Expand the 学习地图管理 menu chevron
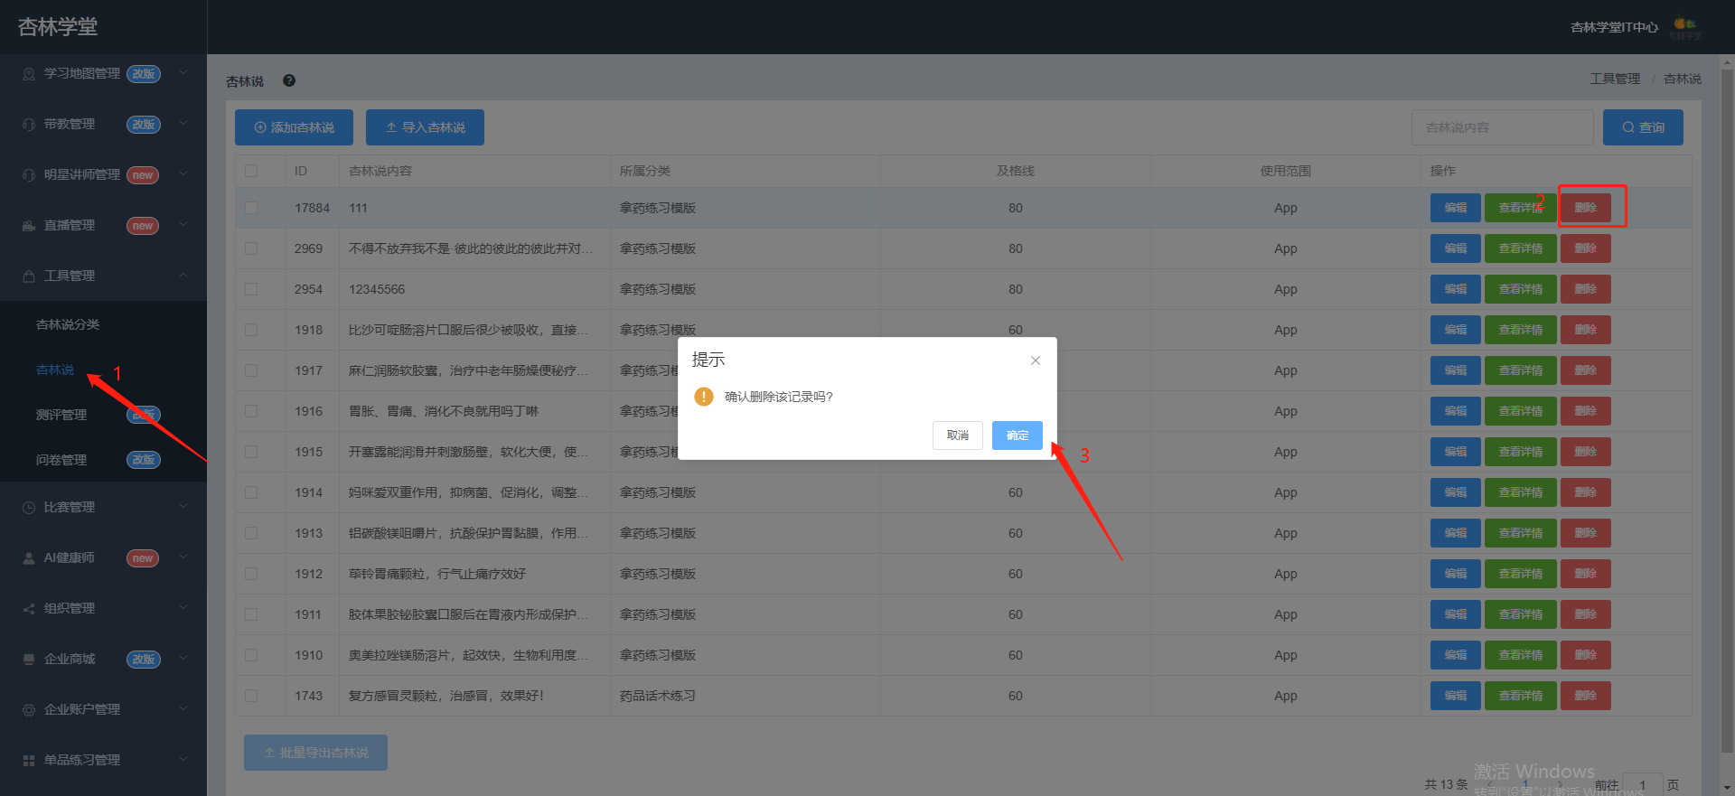This screenshot has height=796, width=1735. pyautogui.click(x=183, y=72)
